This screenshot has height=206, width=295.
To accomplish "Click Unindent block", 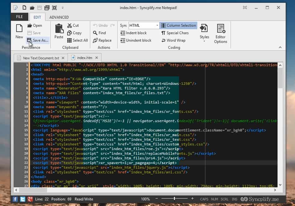I will coord(136,40).
